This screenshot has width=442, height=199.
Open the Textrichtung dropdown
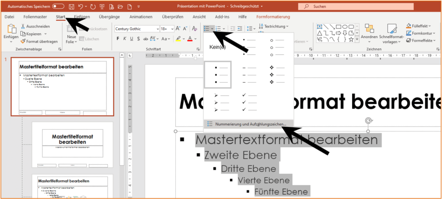[273, 26]
